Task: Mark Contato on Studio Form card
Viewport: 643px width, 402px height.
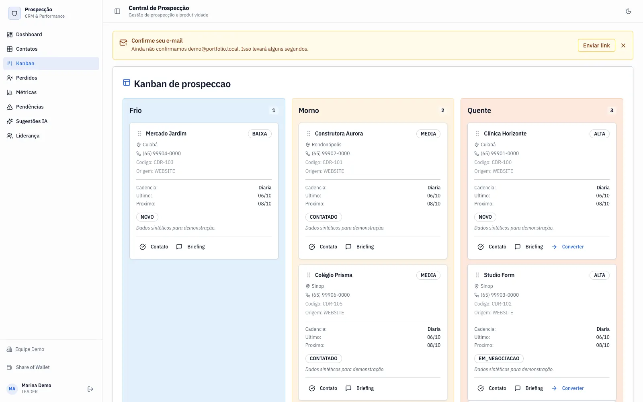Action: [x=492, y=388]
